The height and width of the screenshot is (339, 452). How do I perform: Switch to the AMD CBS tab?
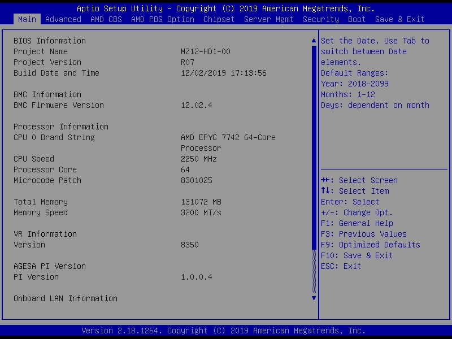pos(106,19)
